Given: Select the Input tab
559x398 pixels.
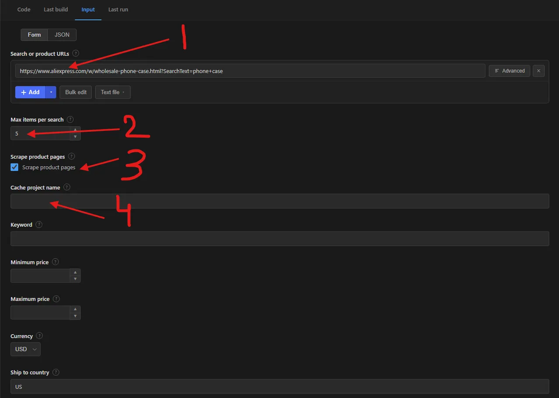Looking at the screenshot, I should (x=88, y=10).
